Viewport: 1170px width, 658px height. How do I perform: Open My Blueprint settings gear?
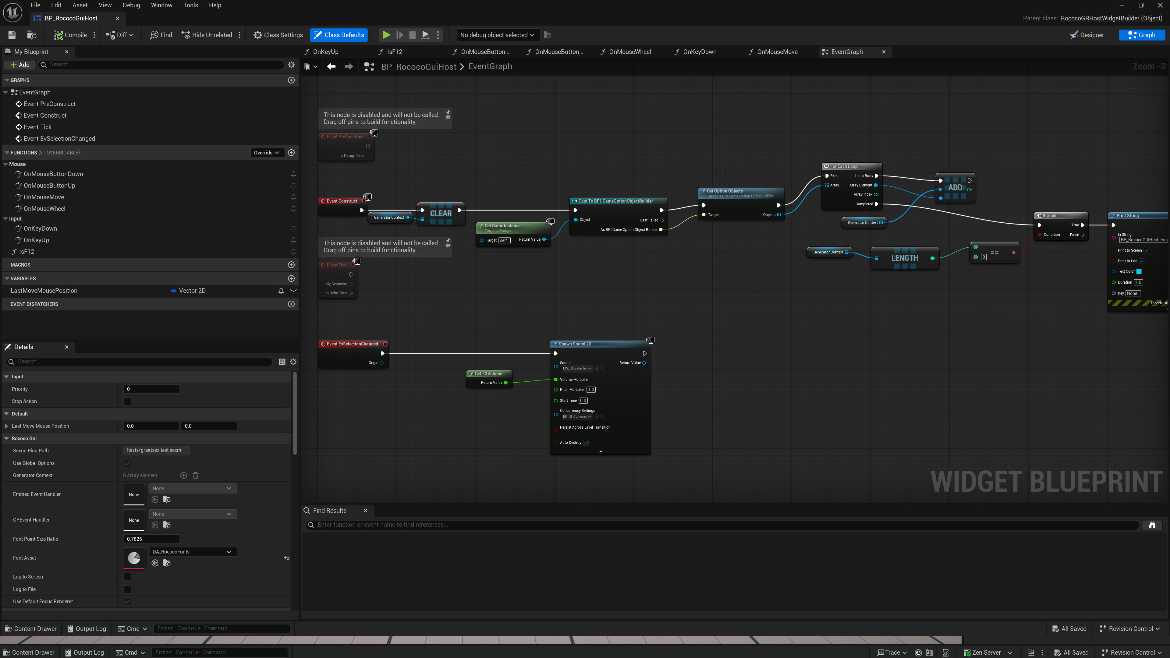tap(291, 65)
